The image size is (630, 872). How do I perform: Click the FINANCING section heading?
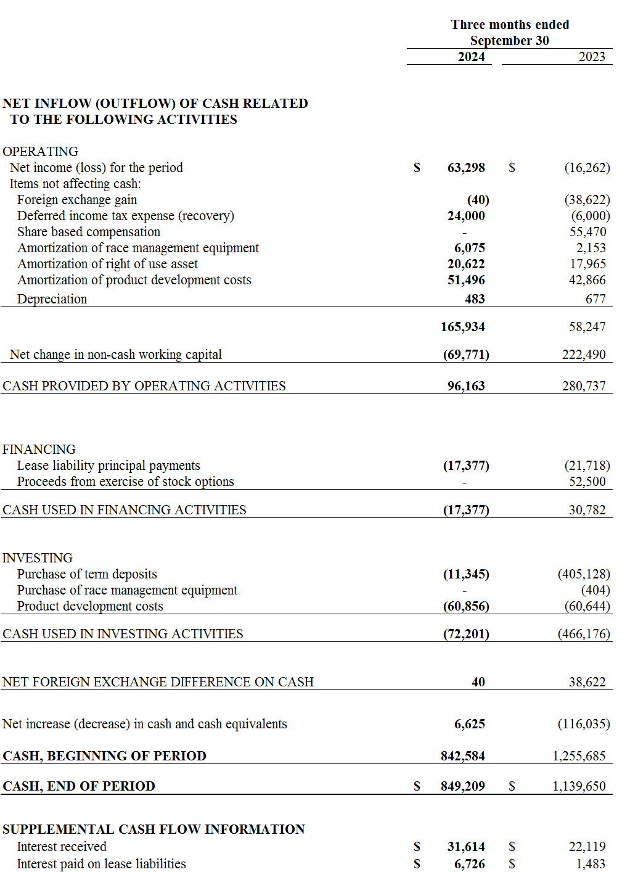tap(39, 450)
